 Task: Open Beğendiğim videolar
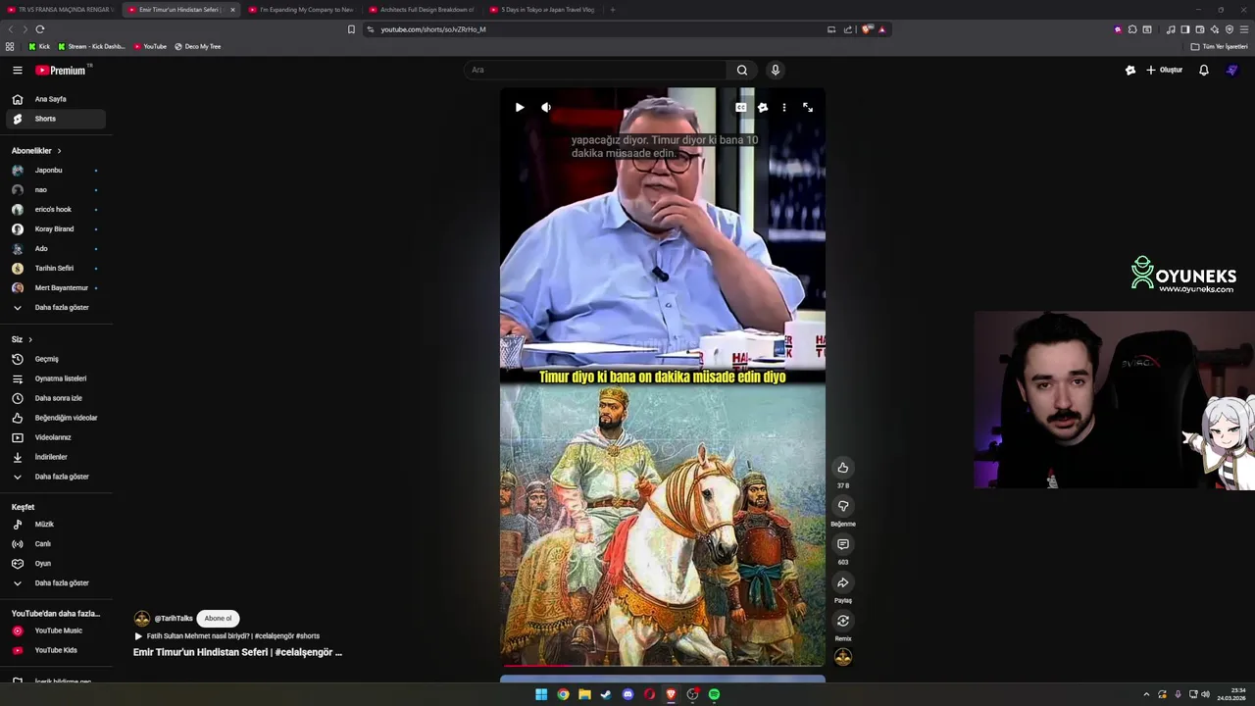56,418
